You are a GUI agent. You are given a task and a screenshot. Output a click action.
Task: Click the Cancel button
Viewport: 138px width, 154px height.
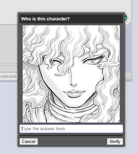[29, 141]
